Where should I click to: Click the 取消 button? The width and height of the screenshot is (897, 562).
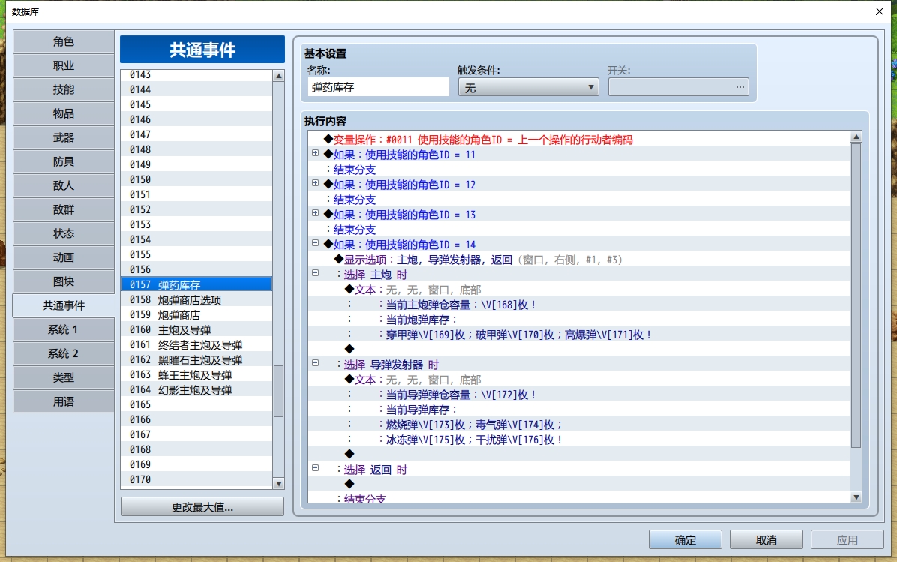coord(766,540)
